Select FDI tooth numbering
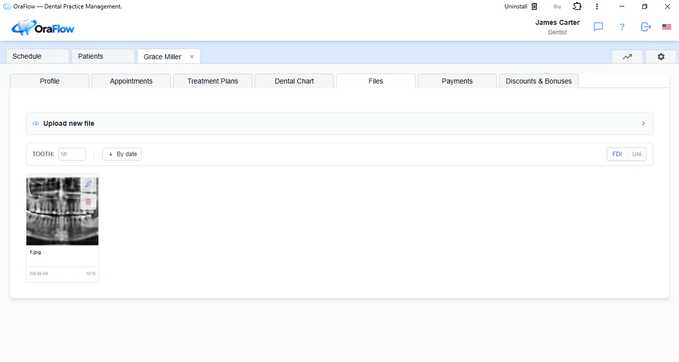Screen dimensions: 679x362 pos(617,154)
